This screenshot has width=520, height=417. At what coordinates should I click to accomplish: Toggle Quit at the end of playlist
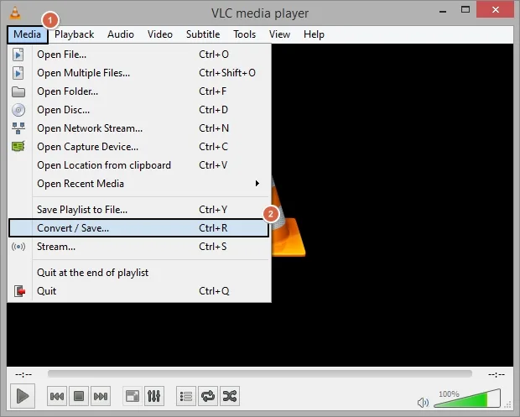point(139,273)
